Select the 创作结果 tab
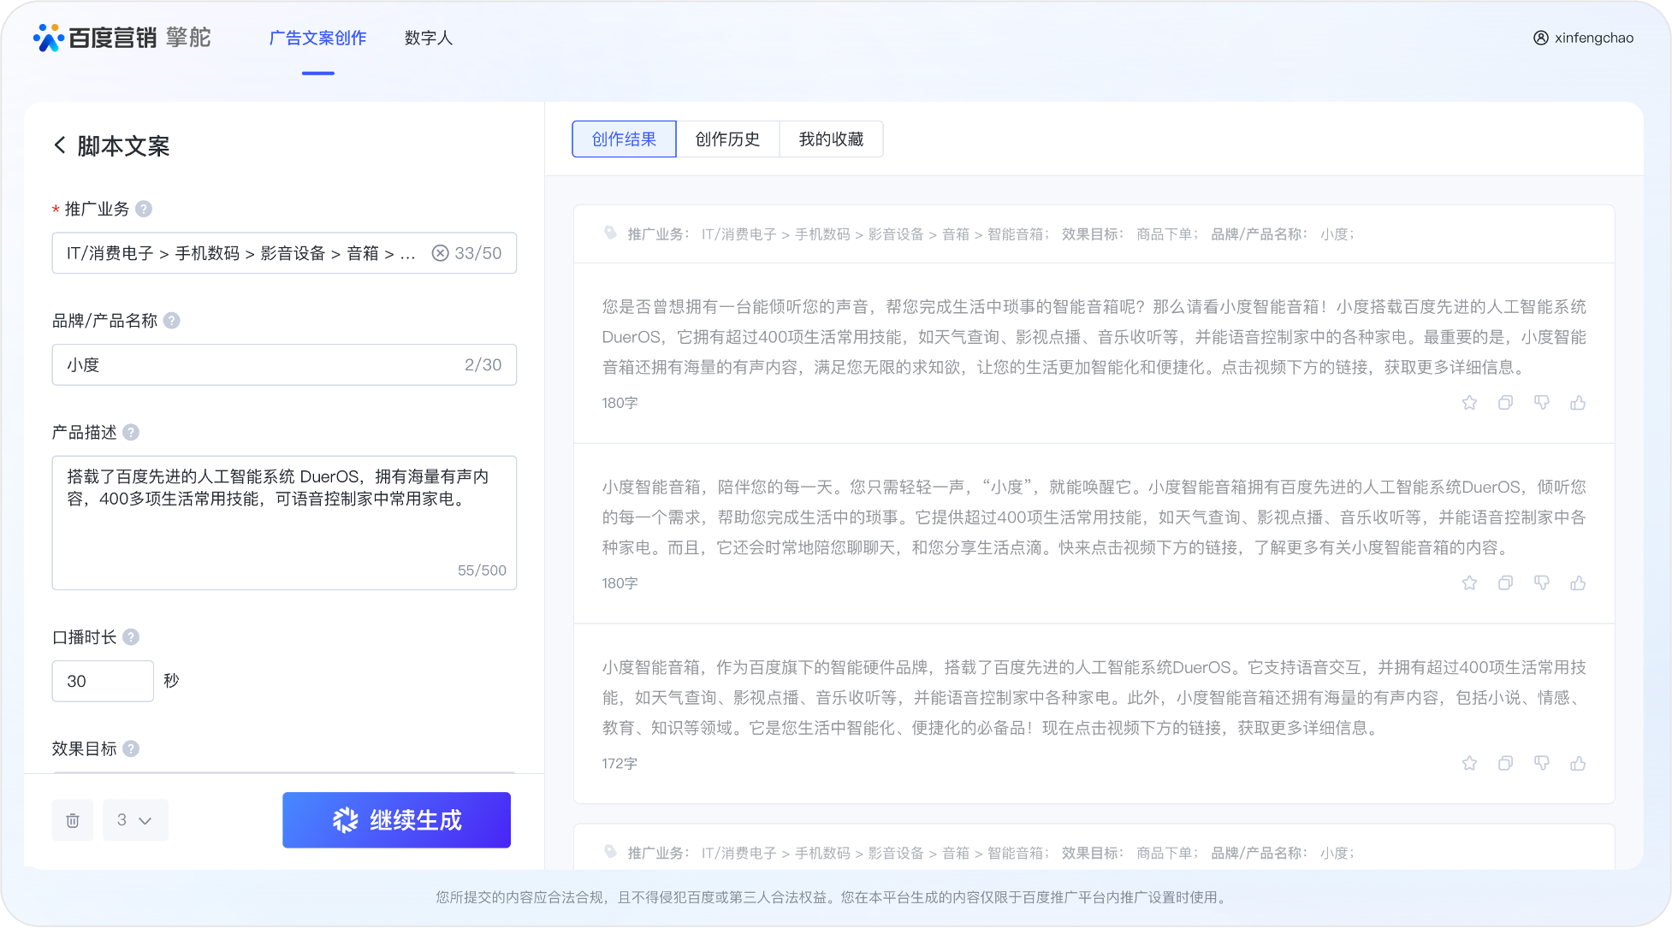 tap(624, 139)
